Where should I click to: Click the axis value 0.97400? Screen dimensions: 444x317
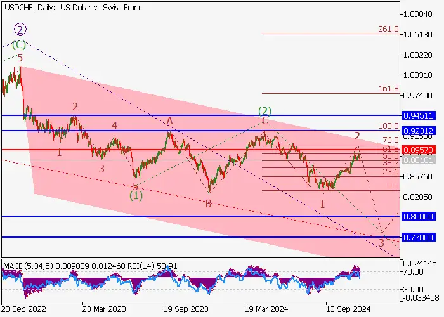pyautogui.click(x=417, y=96)
